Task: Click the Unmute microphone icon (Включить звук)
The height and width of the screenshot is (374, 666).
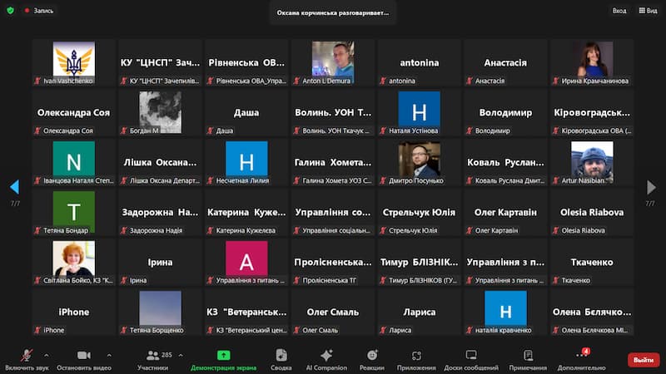Action: coord(26,355)
